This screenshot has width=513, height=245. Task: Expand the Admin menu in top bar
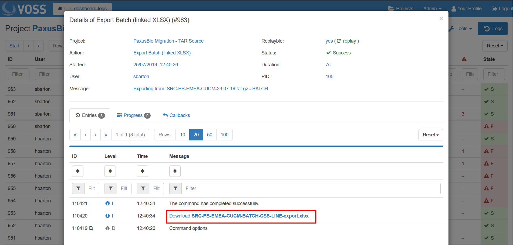[x=432, y=9]
